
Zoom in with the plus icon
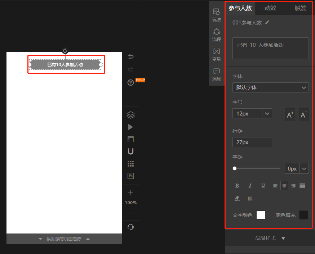pyautogui.click(x=131, y=192)
